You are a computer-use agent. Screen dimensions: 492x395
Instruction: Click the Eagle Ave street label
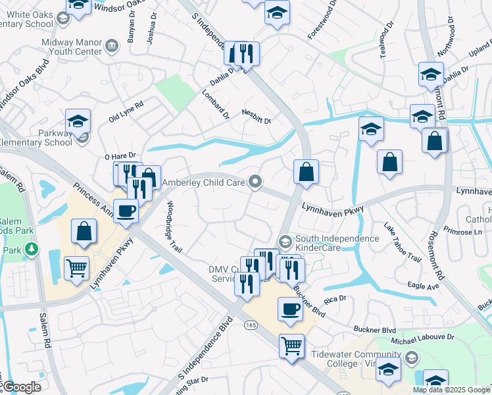pos(424,286)
